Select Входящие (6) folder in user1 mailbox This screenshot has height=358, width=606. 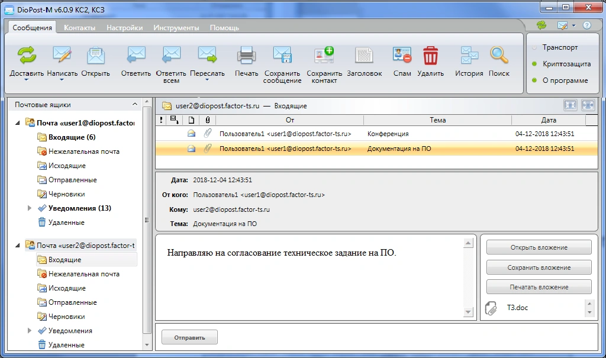(72, 137)
